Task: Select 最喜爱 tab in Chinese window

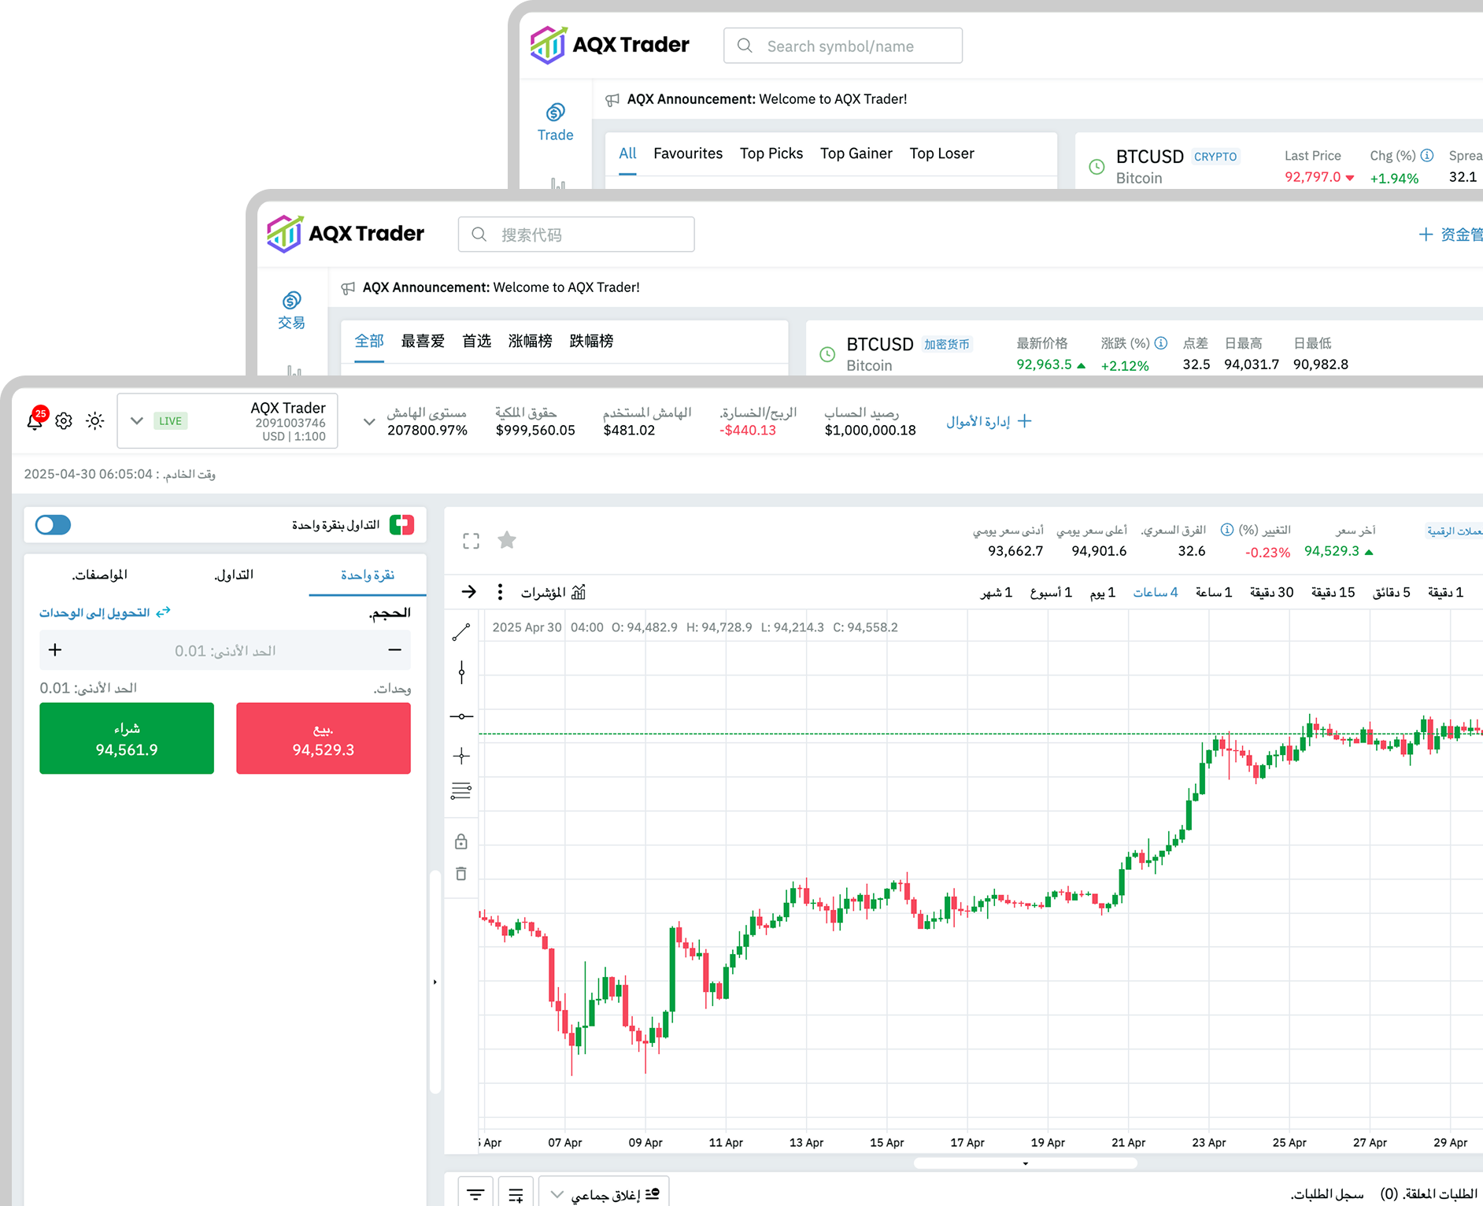Action: 423,341
